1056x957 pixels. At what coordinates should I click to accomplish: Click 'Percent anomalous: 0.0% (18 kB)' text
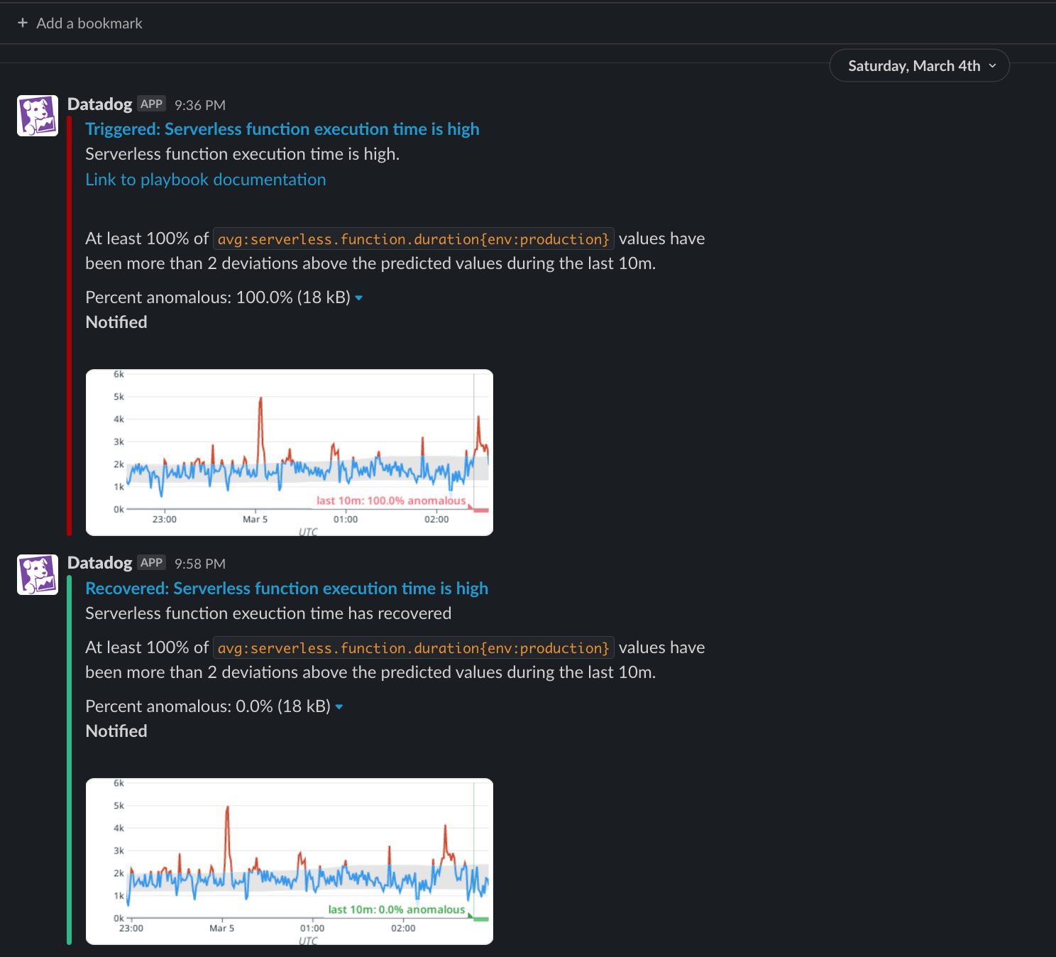tap(208, 706)
